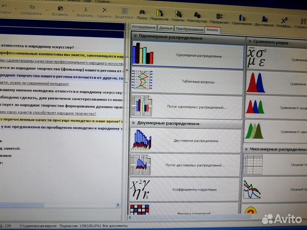Open the Преобразование tab
Image resolution: width=307 pixels, height=230 pixels.
pyautogui.click(x=188, y=29)
